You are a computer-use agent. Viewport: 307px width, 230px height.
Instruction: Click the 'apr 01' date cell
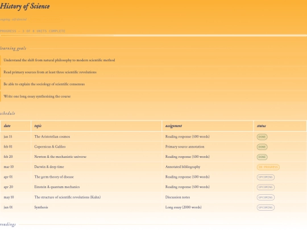16,177
